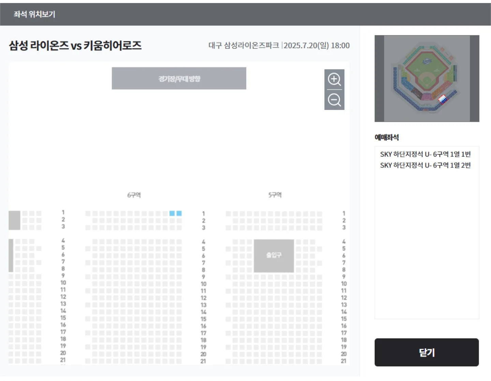Image resolution: width=491 pixels, height=381 pixels.
Task: Zoom in on the seat map
Action: point(334,79)
